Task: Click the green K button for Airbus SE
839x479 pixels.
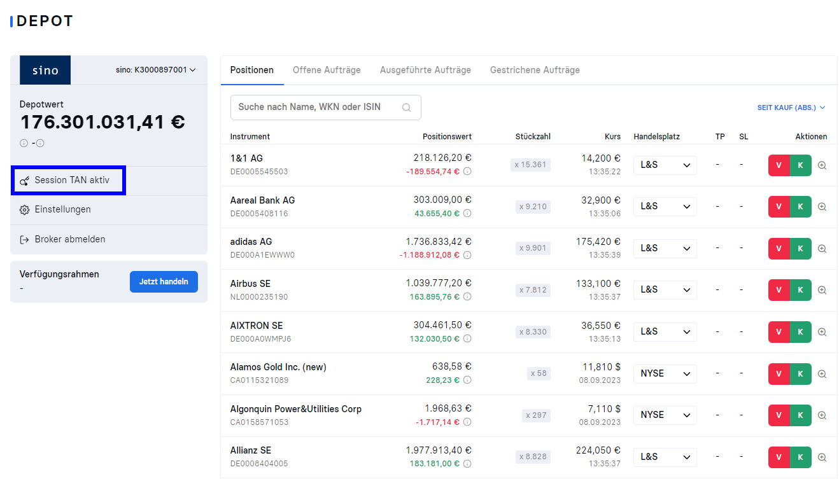Action: point(801,290)
